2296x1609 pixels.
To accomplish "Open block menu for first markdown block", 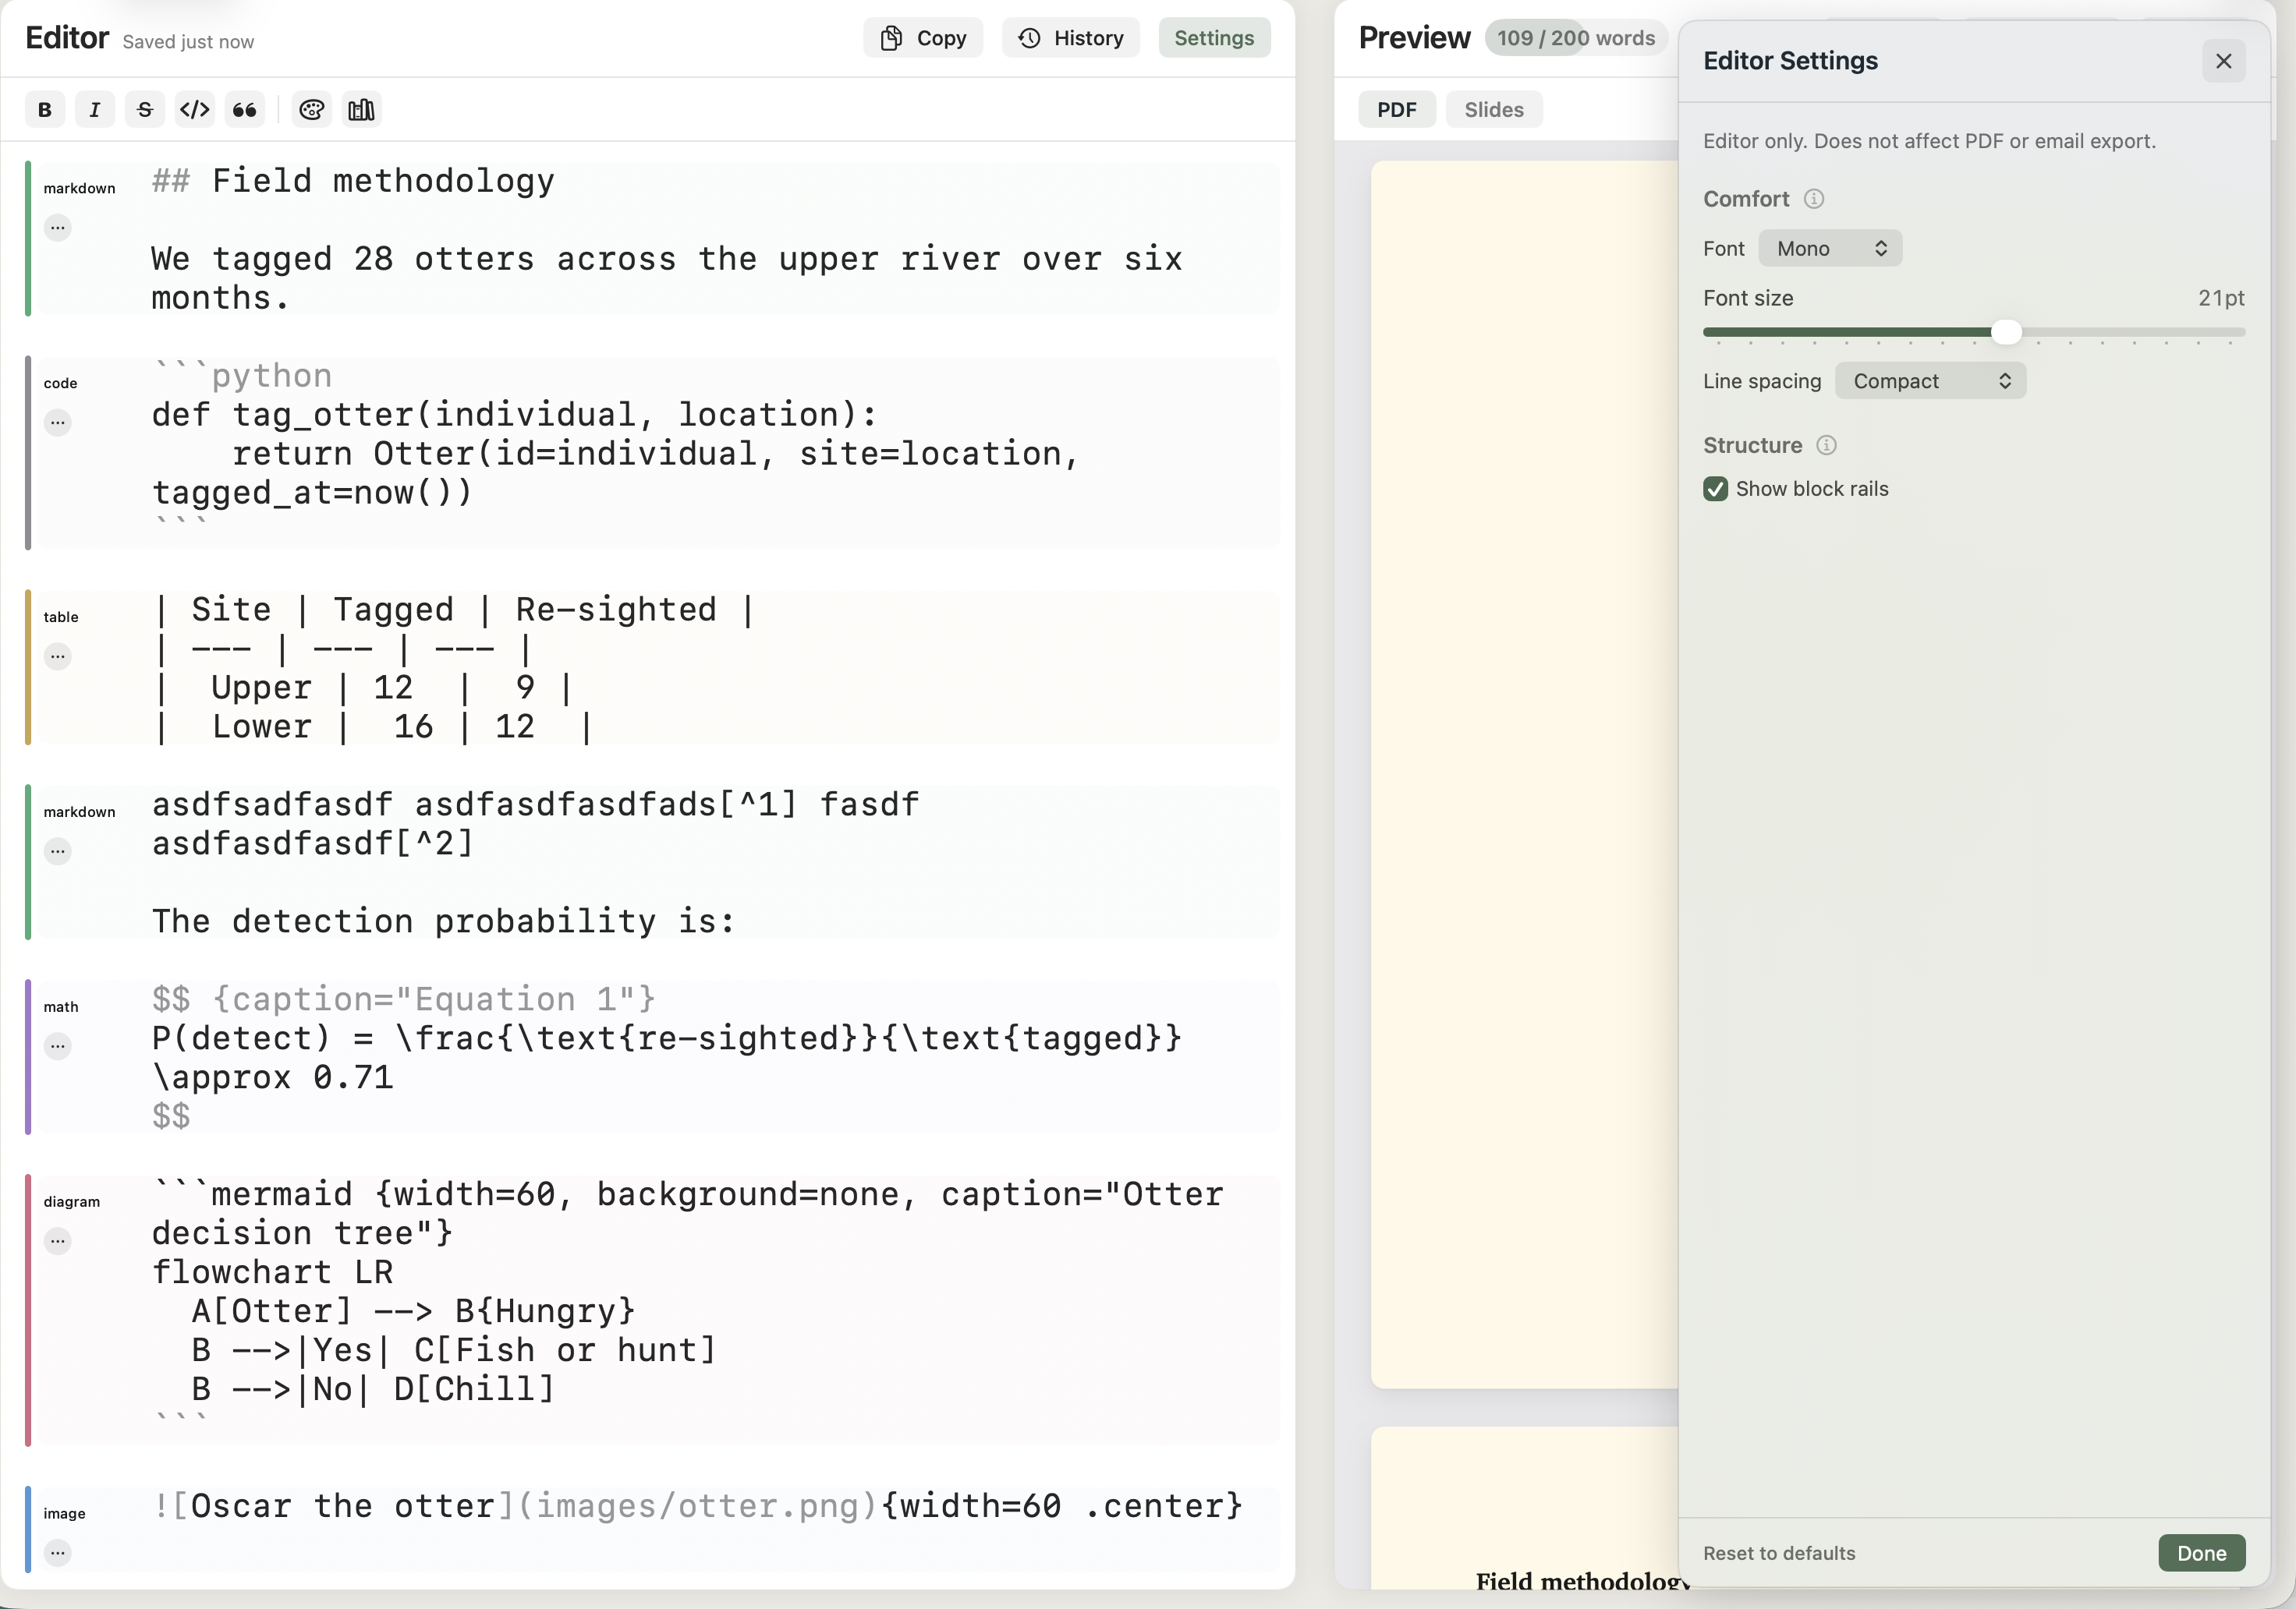I will point(58,228).
